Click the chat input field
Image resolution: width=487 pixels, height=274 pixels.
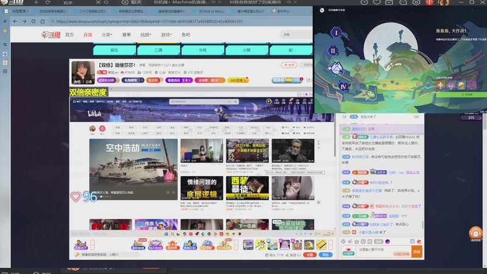(x=384, y=251)
